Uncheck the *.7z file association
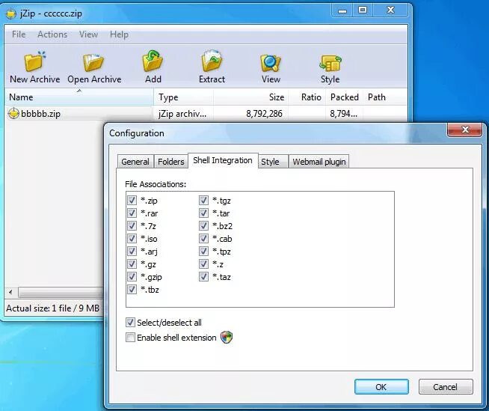Viewport: 489px width, 411px height. (x=132, y=225)
